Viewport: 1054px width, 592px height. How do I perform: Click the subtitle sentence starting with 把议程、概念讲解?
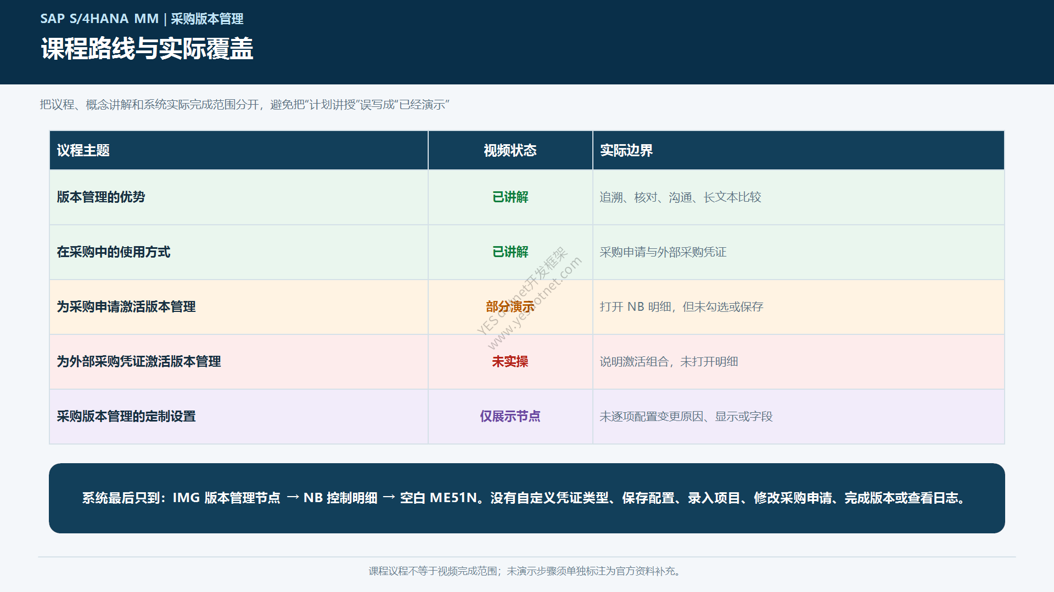coord(244,105)
